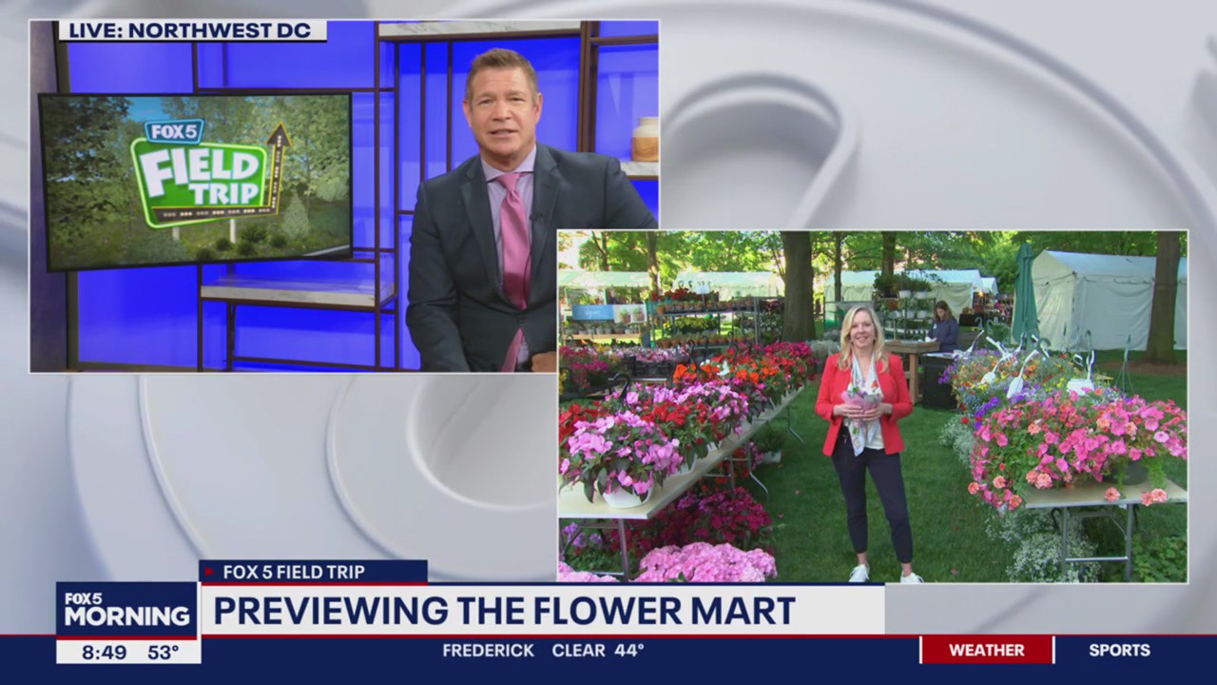Screen dimensions: 1217x685
Task: Click the studio anchor video feed
Action: (x=344, y=196)
